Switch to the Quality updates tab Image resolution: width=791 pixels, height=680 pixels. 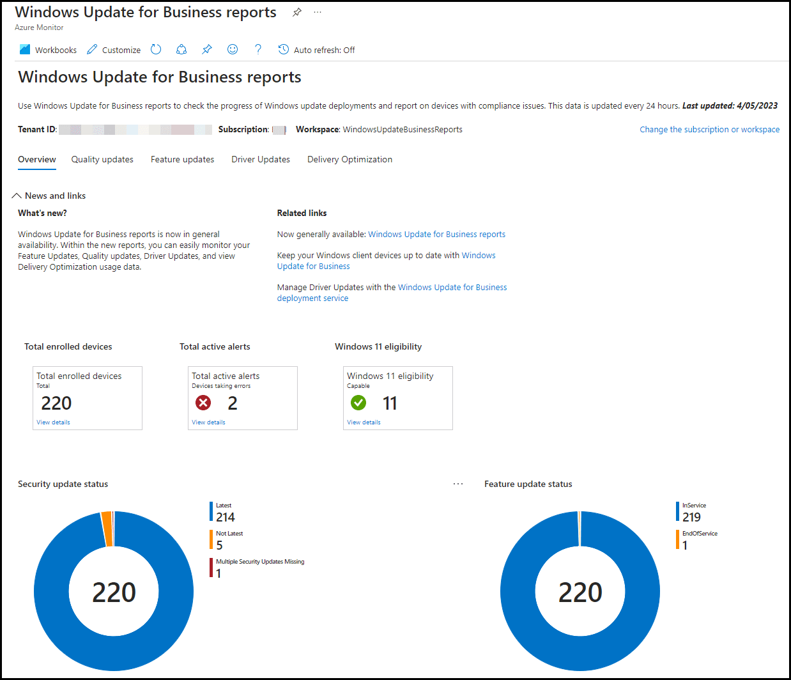pos(102,159)
